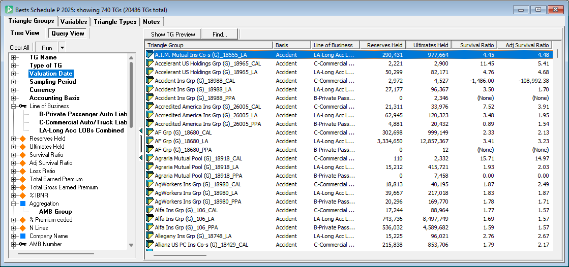Click the upper collapse arrow on the pane splitter
Image resolution: width=569 pixels, height=267 pixels.
(141, 130)
